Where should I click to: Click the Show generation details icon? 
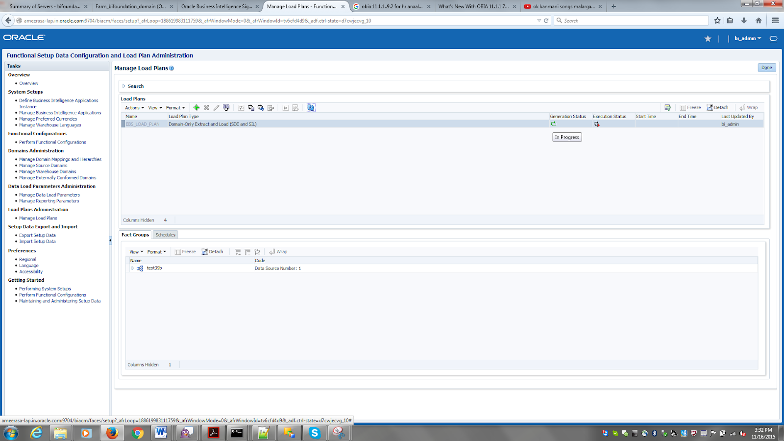tap(270, 108)
